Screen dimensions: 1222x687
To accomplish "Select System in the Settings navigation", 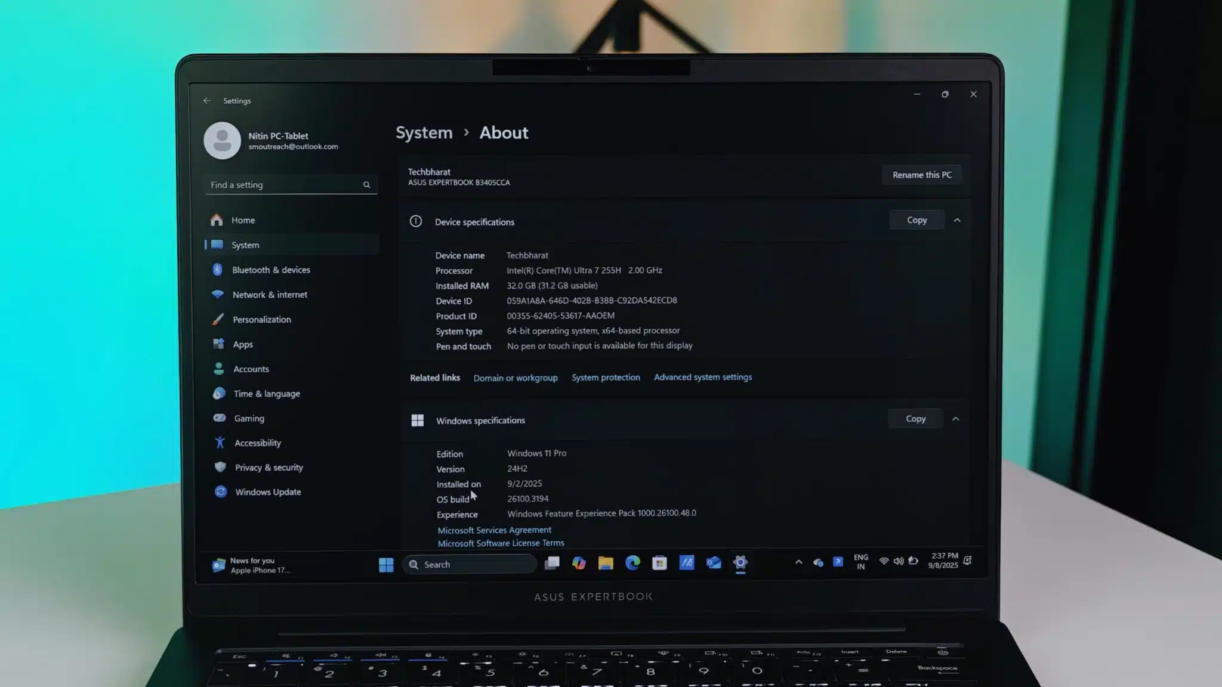I will (245, 245).
